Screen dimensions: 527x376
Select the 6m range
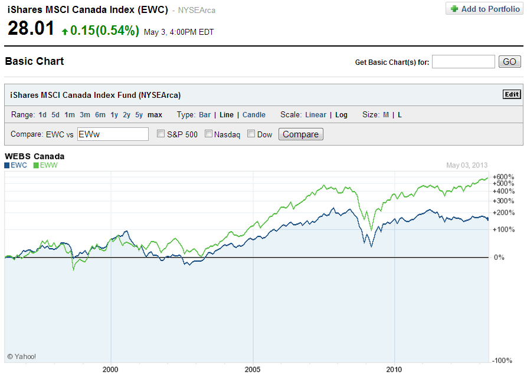[100, 115]
